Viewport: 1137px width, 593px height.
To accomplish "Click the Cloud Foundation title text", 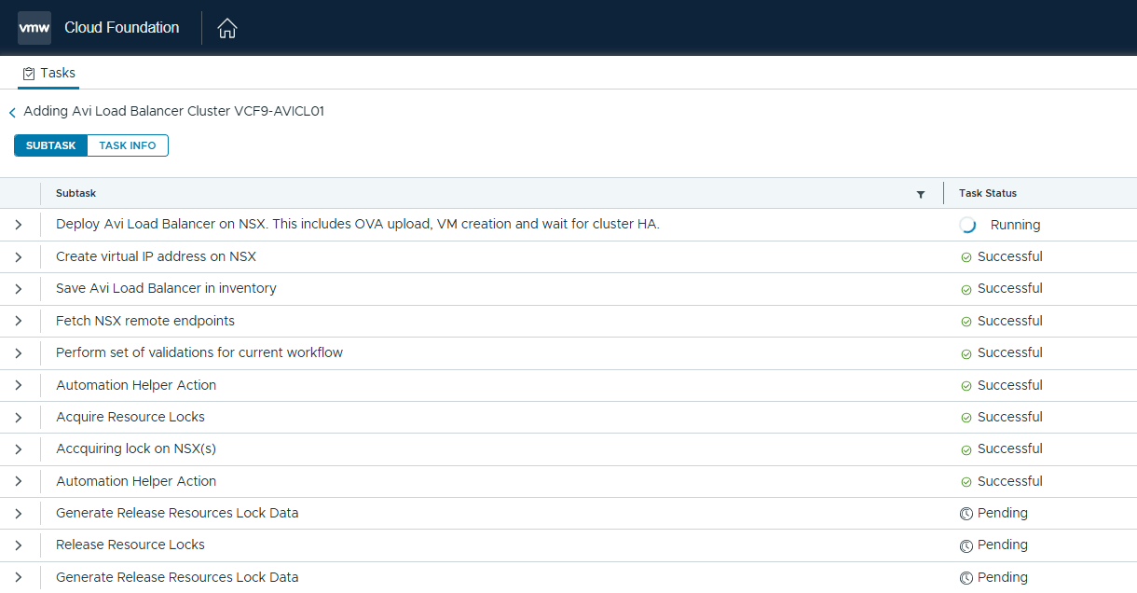I will 122,28.
